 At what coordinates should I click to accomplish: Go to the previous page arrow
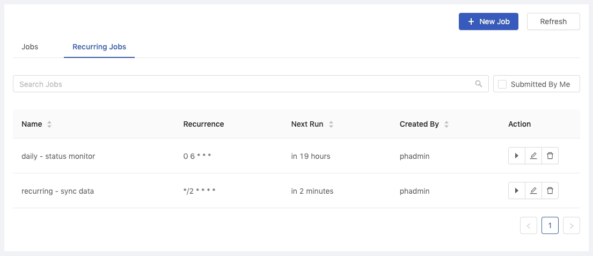tap(529, 226)
